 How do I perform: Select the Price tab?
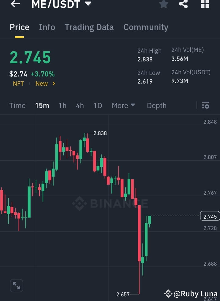click(19, 27)
